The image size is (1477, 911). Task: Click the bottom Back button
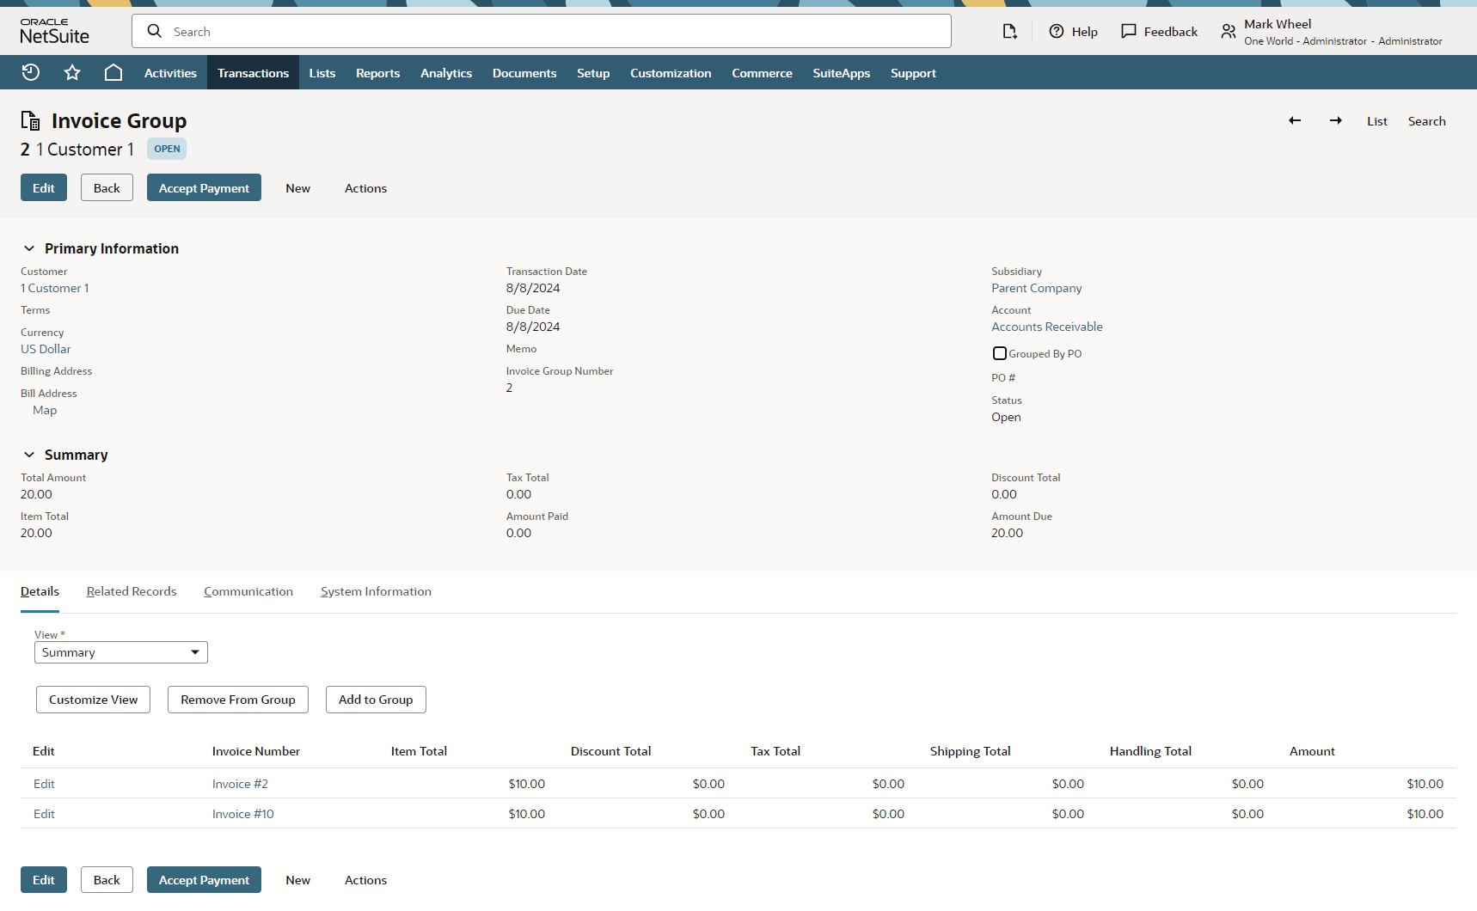pyautogui.click(x=107, y=880)
